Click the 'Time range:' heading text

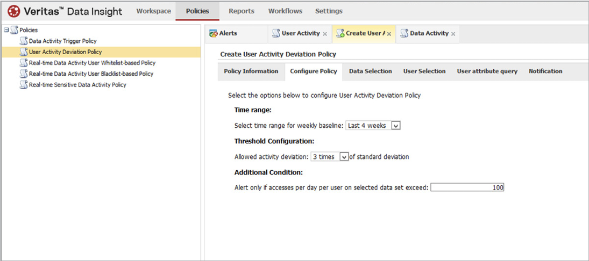coord(253,110)
